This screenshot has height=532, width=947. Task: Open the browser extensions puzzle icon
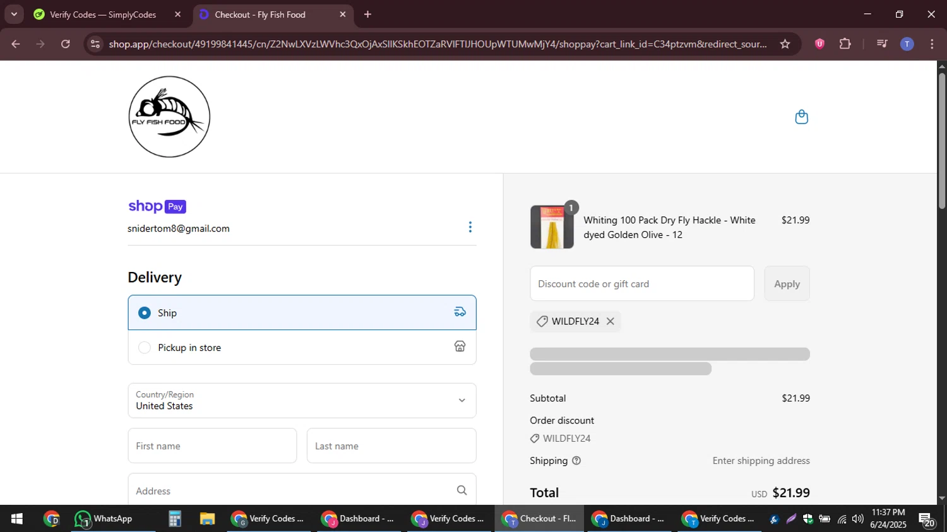845,44
